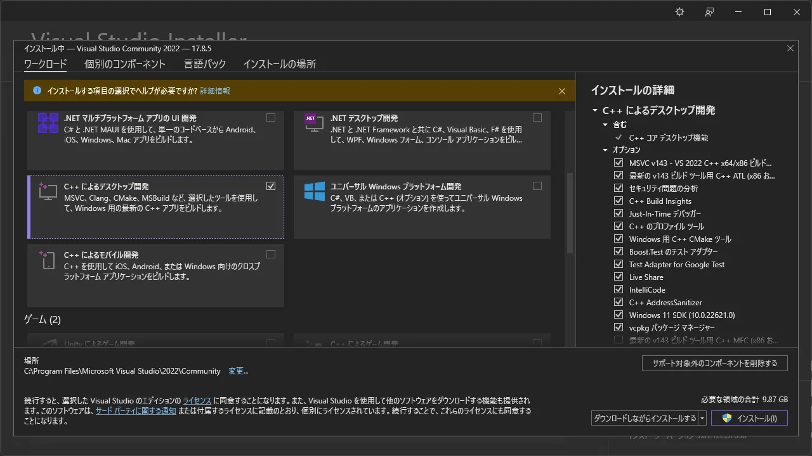Click the install path C:\Program Files\Microsoft Visual Studio text

click(x=122, y=371)
